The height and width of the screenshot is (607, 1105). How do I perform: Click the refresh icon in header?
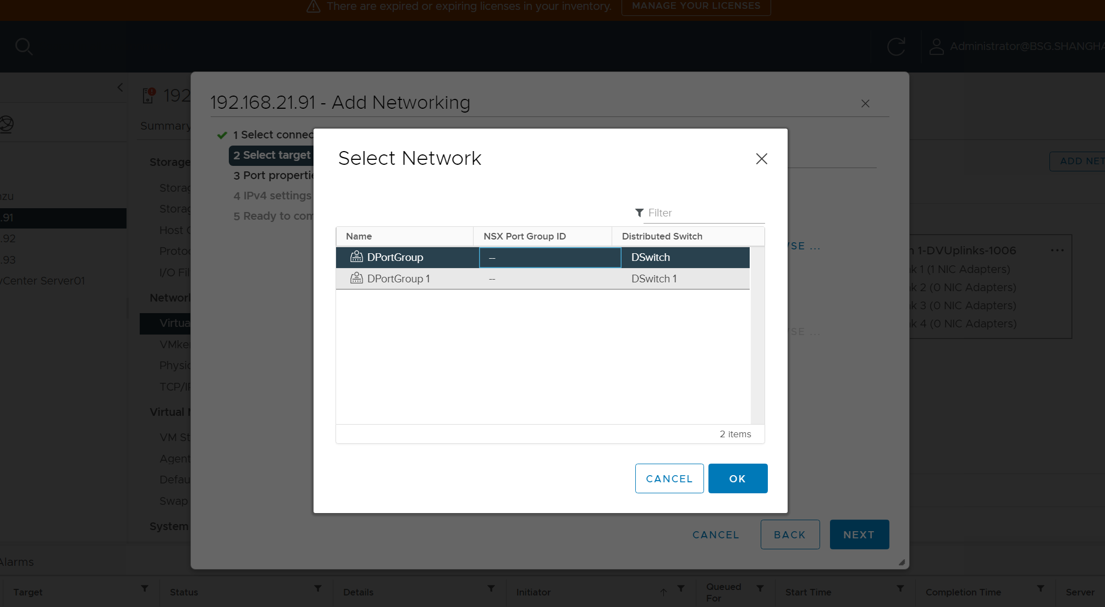tap(896, 47)
